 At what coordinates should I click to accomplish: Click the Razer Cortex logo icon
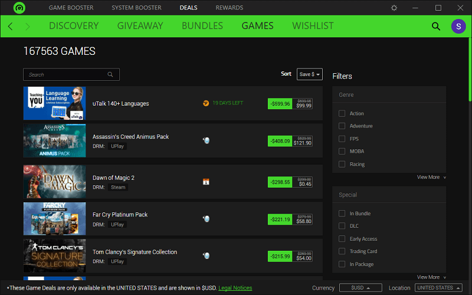[19, 8]
